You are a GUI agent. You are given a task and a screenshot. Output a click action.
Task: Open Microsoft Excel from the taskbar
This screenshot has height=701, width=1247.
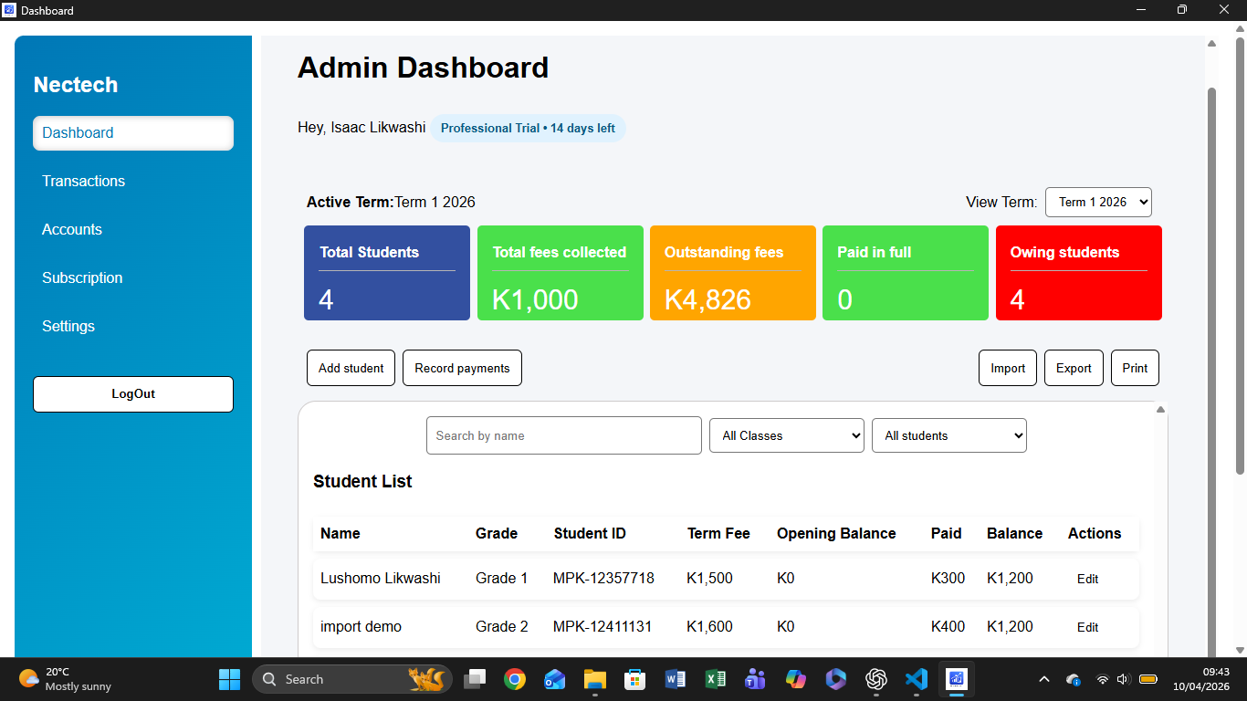click(716, 679)
